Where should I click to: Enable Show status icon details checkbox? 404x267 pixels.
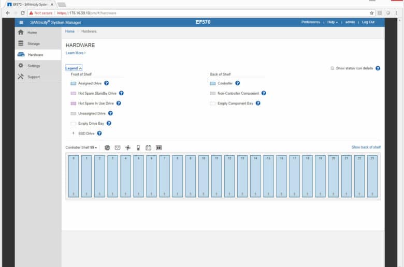[x=333, y=68]
